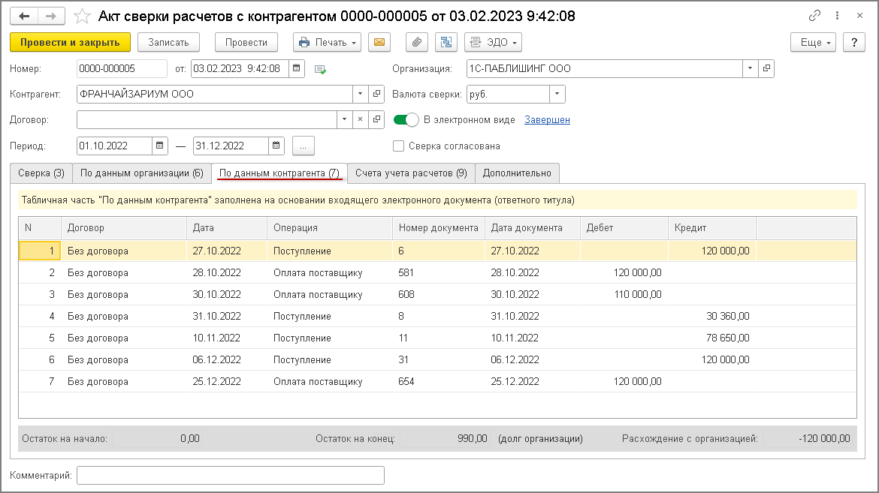Image resolution: width=879 pixels, height=493 pixels.
Task: Toggle the 'В электронном виде' switch
Action: (x=406, y=120)
